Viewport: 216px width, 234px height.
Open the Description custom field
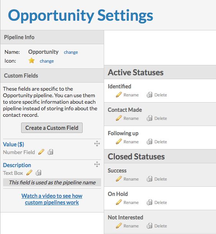(x=17, y=165)
